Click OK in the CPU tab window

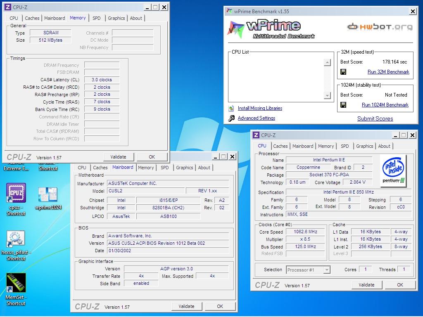point(400,285)
